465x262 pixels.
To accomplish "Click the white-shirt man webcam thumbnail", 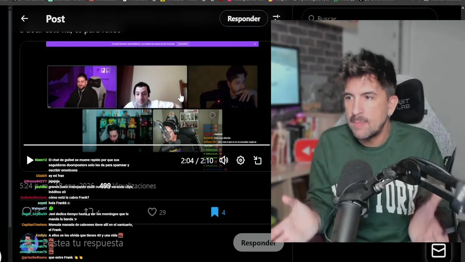I will pos(152,87).
